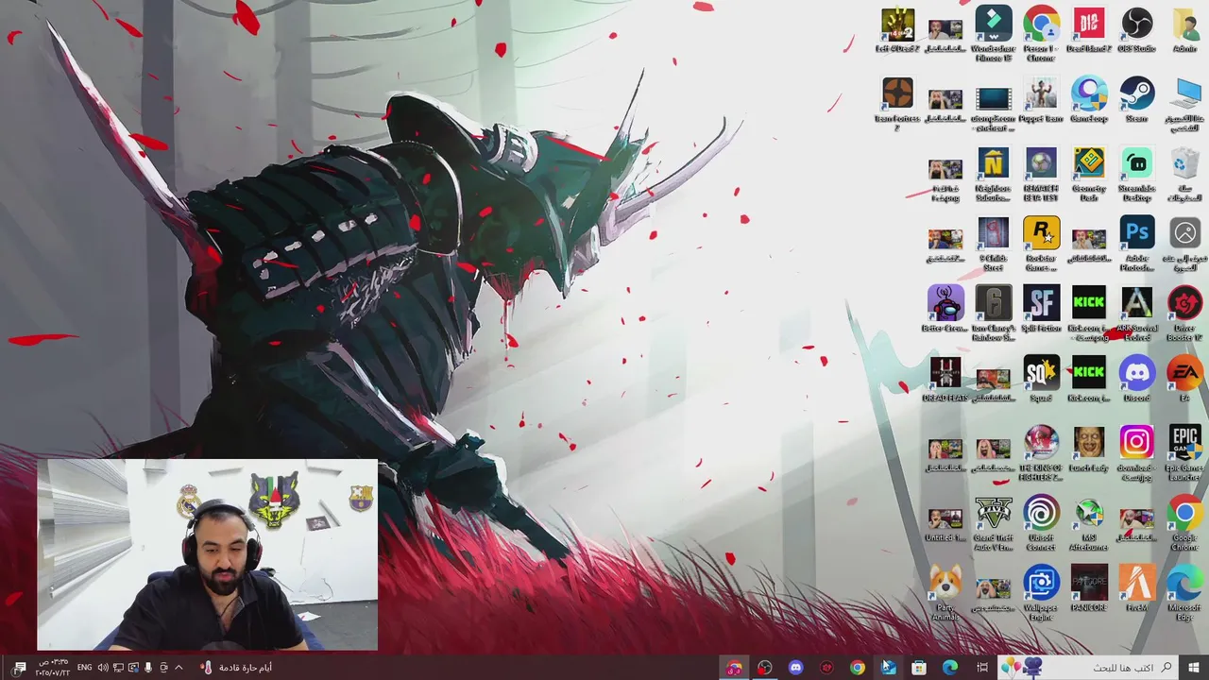The image size is (1209, 680).
Task: Open FiveM shortcut
Action: [x=1137, y=589]
